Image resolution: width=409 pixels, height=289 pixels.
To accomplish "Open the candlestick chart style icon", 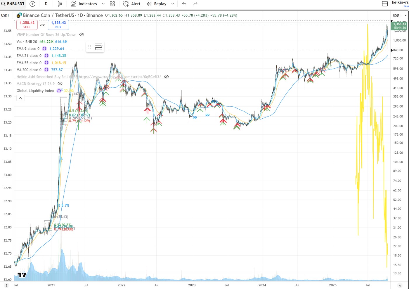I will coord(60,4).
